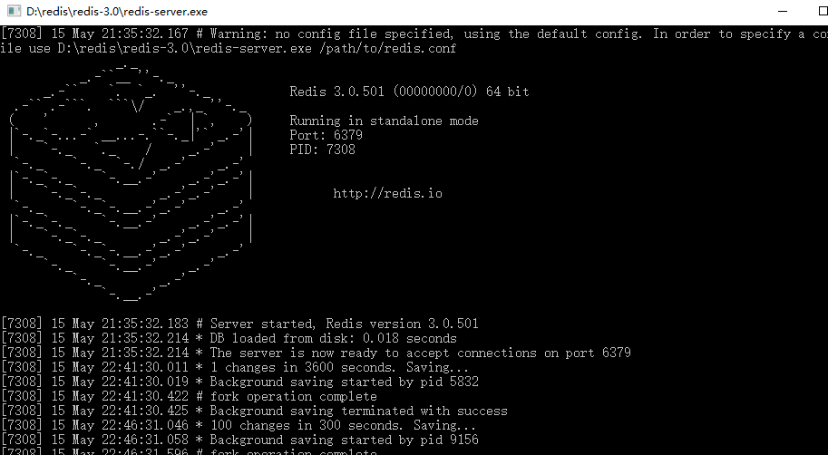Screen dimensions: 828x455
Task: Click the 'Port: 6379' line
Action: [x=326, y=135]
